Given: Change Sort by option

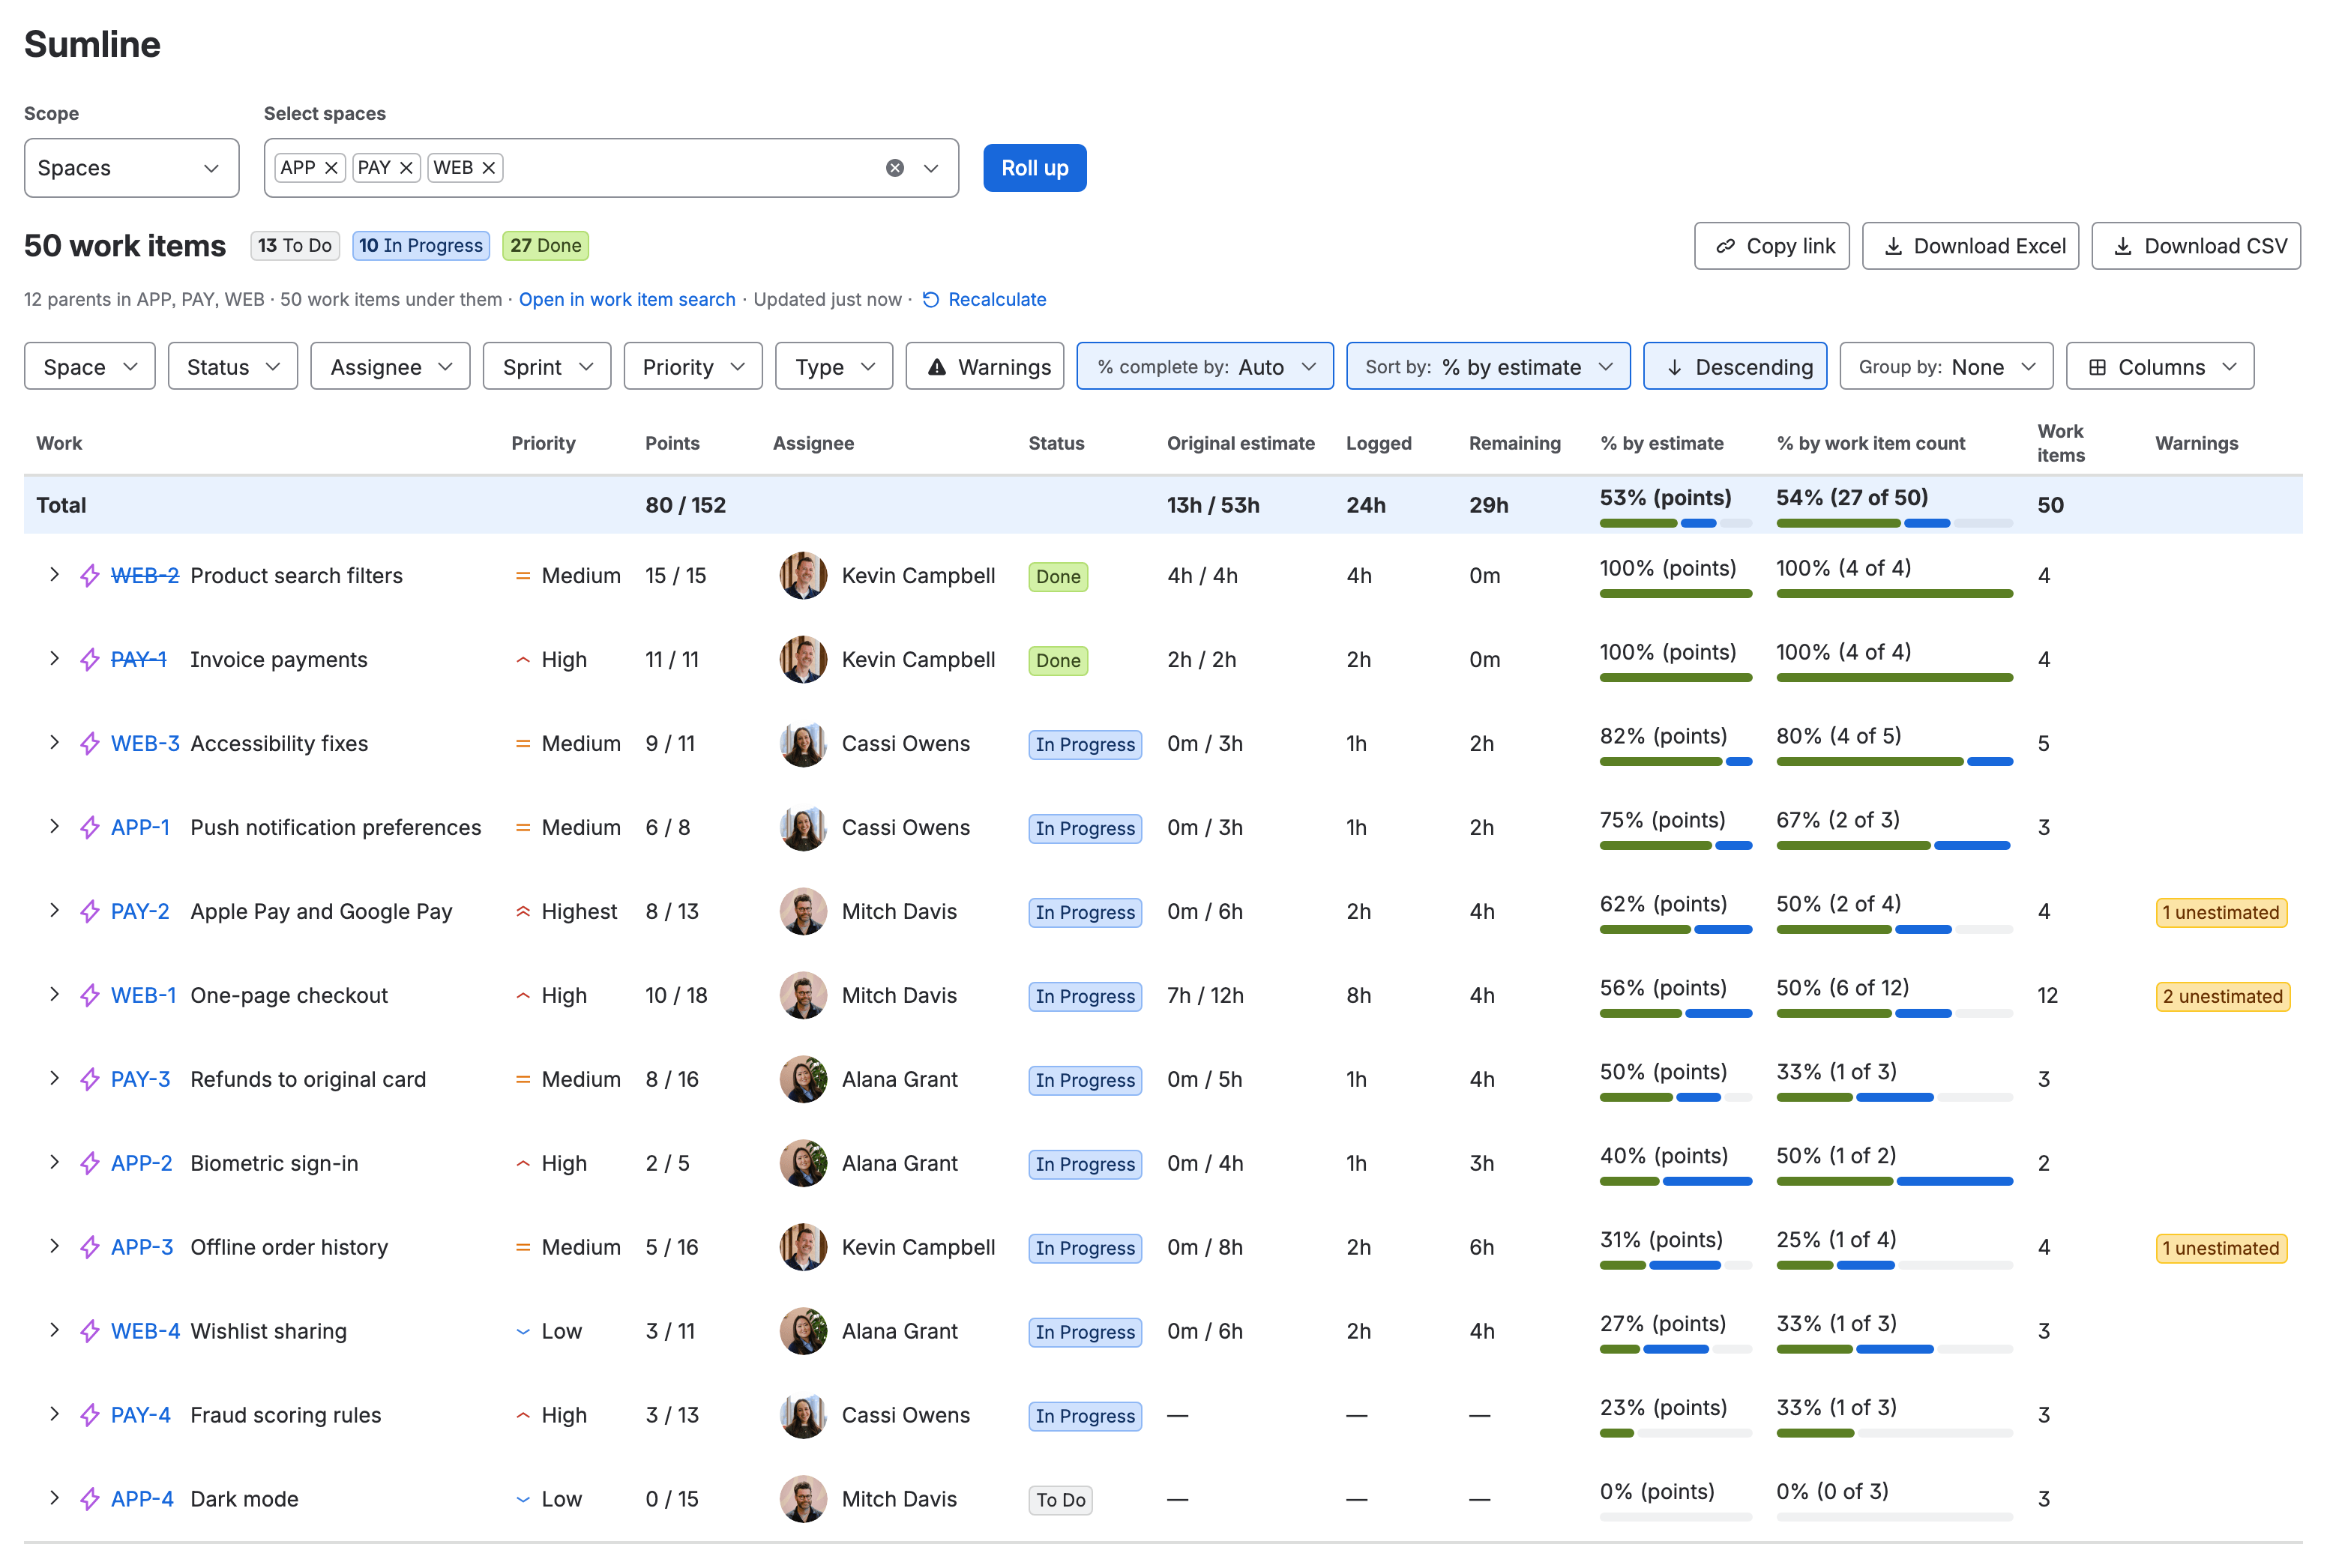Looking at the screenshot, I should pos(1488,367).
